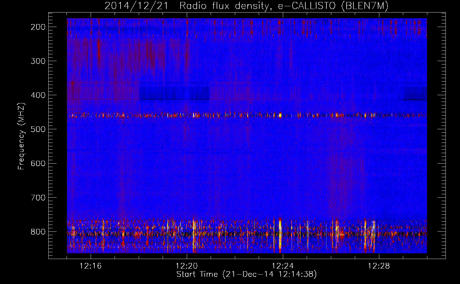The height and width of the screenshot is (284, 460).
Task: Click the 200 frequency tick label
Action: click(x=38, y=27)
